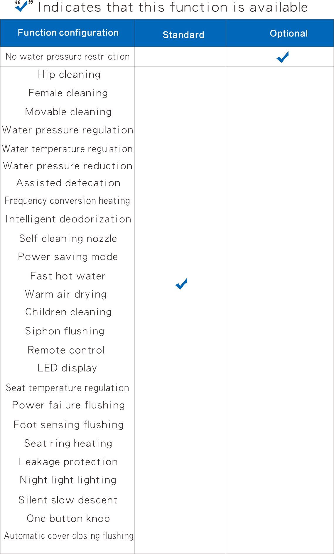334x554 pixels.
Task: Click the legend checkmark before 'Indicates'
Action: [x=21, y=6]
